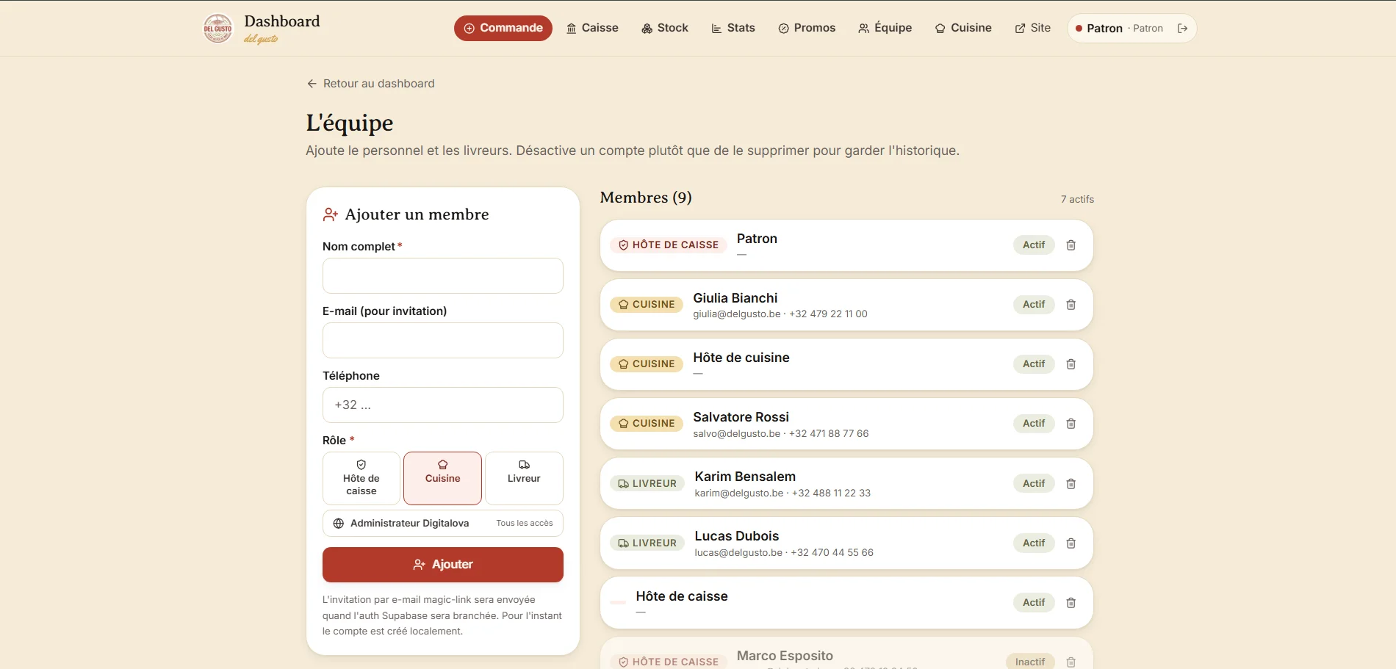Image resolution: width=1396 pixels, height=669 pixels.
Task: Open the Stats page
Action: (733, 28)
